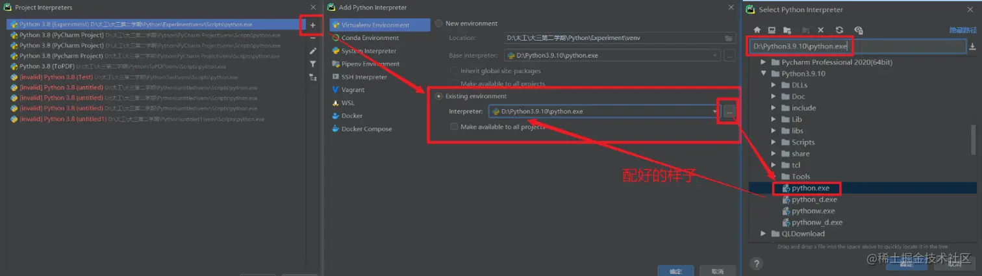This screenshot has width=982, height=276.
Task: Expand the Pycharm Professional 2020(64bit) folder
Action: tap(764, 62)
